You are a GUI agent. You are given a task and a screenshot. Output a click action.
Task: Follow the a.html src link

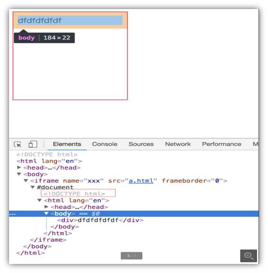[141, 181]
